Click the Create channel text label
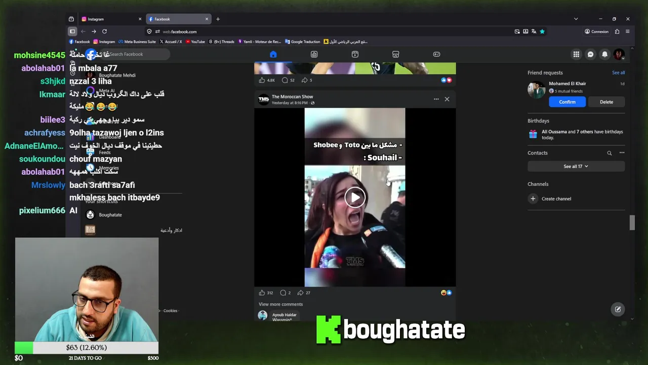The height and width of the screenshot is (365, 648). tap(556, 199)
